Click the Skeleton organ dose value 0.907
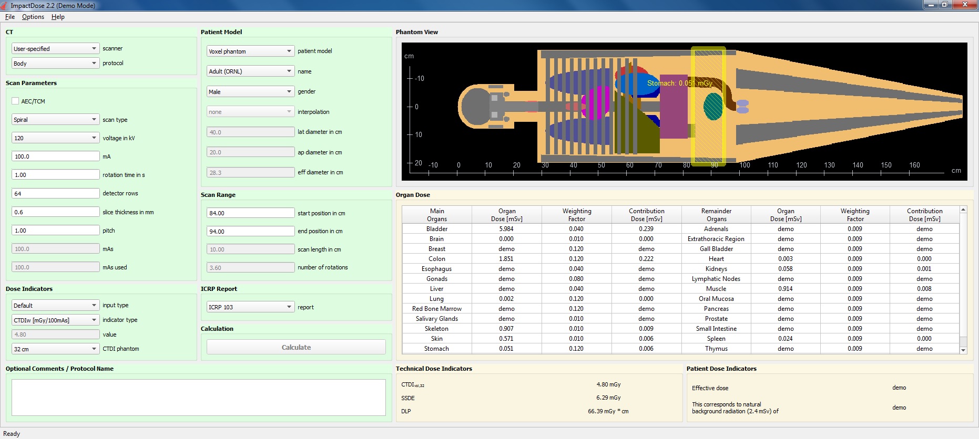The width and height of the screenshot is (979, 439). (x=506, y=329)
